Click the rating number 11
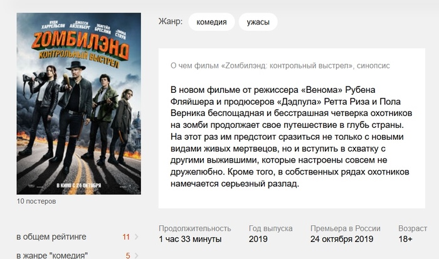The image size is (439, 259). point(126,237)
